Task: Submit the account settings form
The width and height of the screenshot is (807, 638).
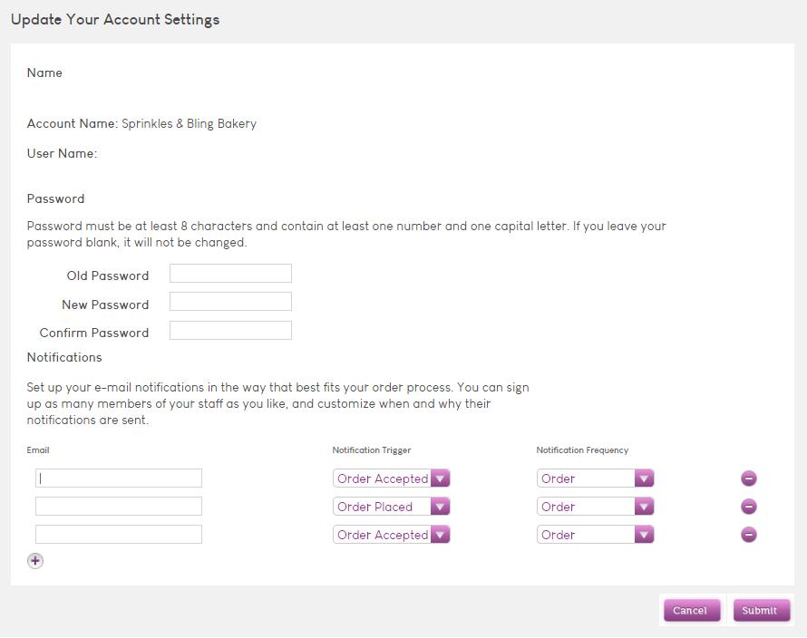Action: click(761, 610)
